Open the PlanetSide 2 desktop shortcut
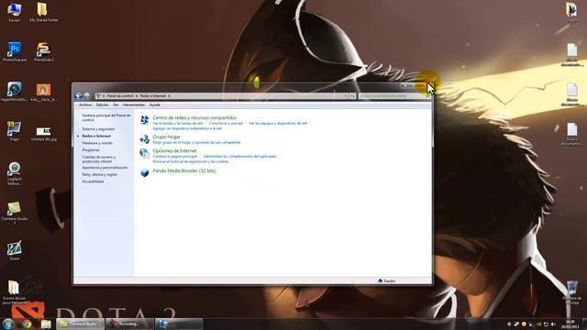The image size is (587, 330). click(43, 51)
